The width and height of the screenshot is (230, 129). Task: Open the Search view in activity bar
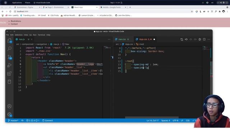click(10, 48)
